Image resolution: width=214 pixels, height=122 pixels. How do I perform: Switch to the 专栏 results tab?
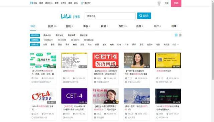pos(123,26)
